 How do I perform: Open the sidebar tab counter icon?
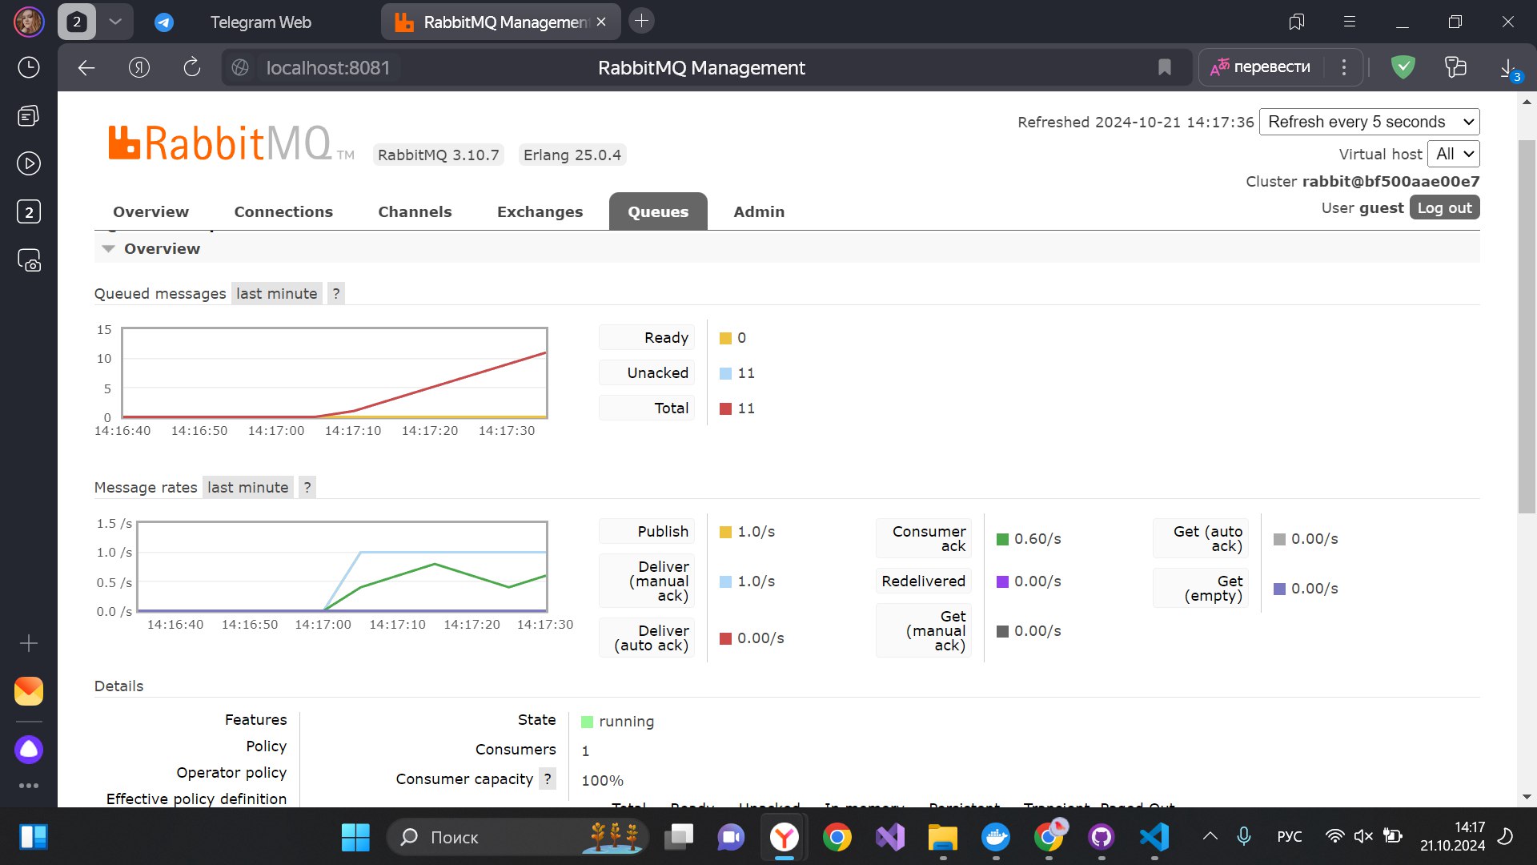coord(29,212)
